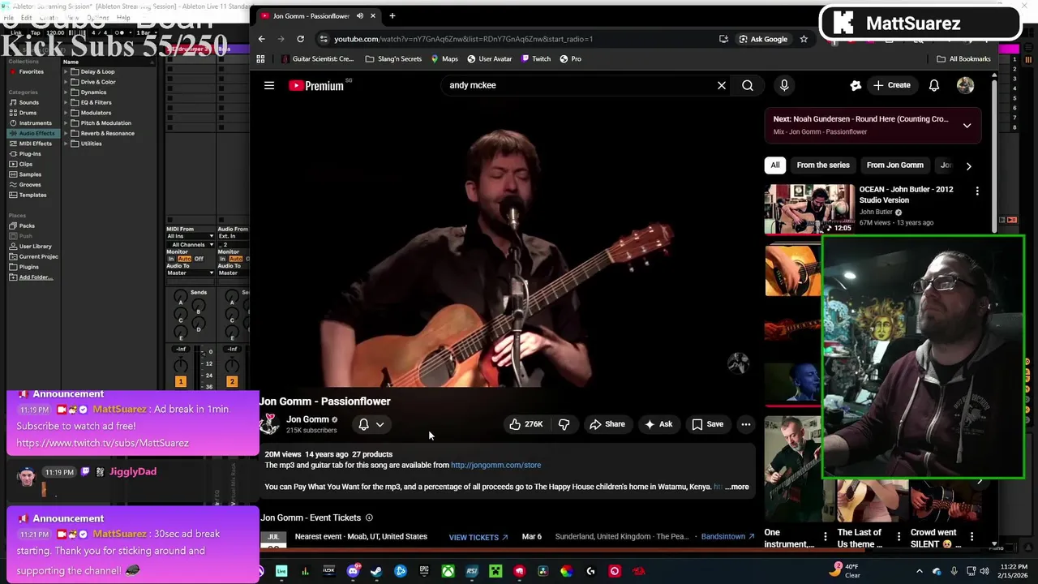This screenshot has width=1038, height=584.
Task: Set Ableton MIDI track monitor to Off
Action: tap(199, 259)
